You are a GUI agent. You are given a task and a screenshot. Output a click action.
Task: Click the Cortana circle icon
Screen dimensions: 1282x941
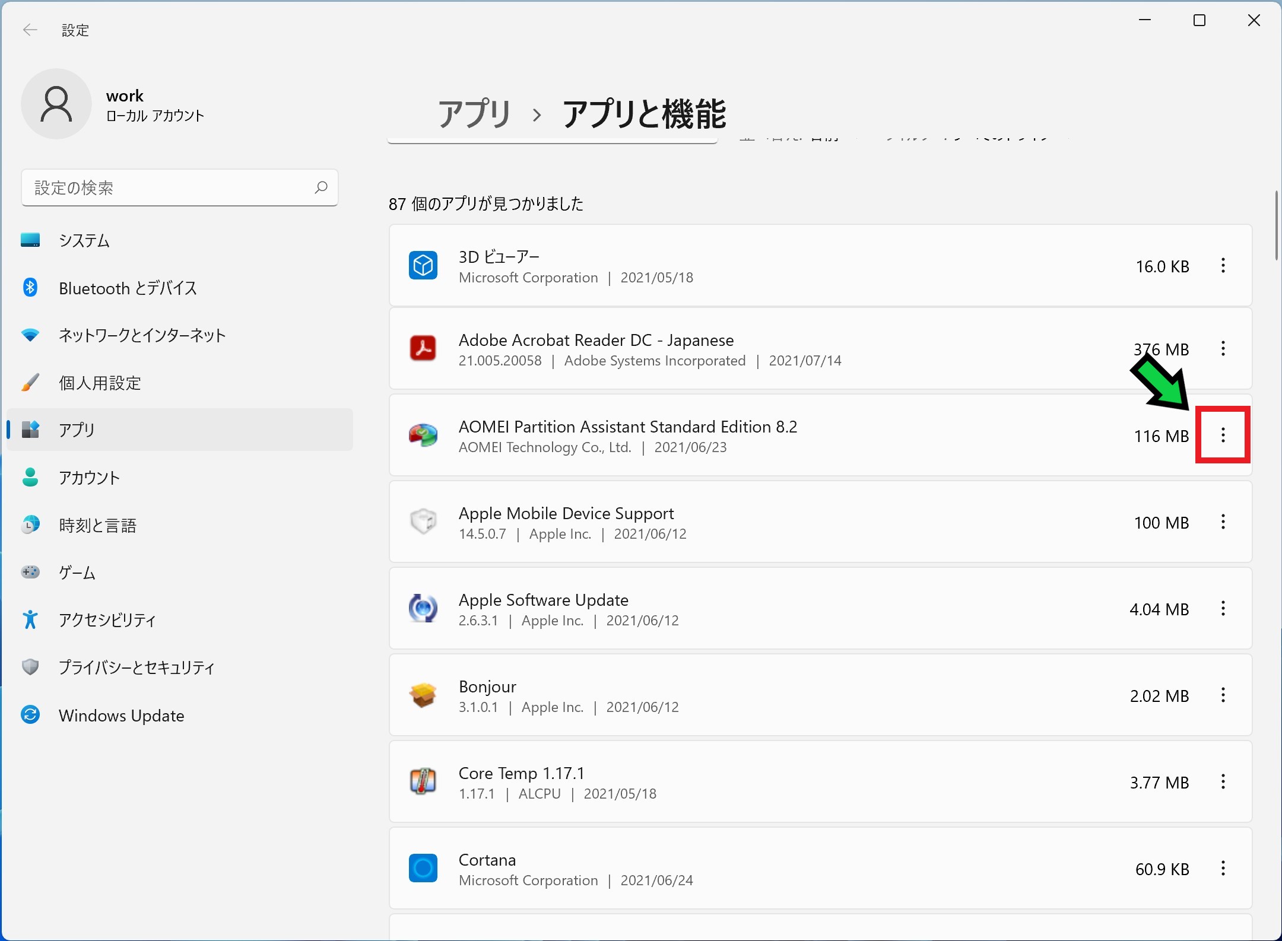click(x=423, y=868)
